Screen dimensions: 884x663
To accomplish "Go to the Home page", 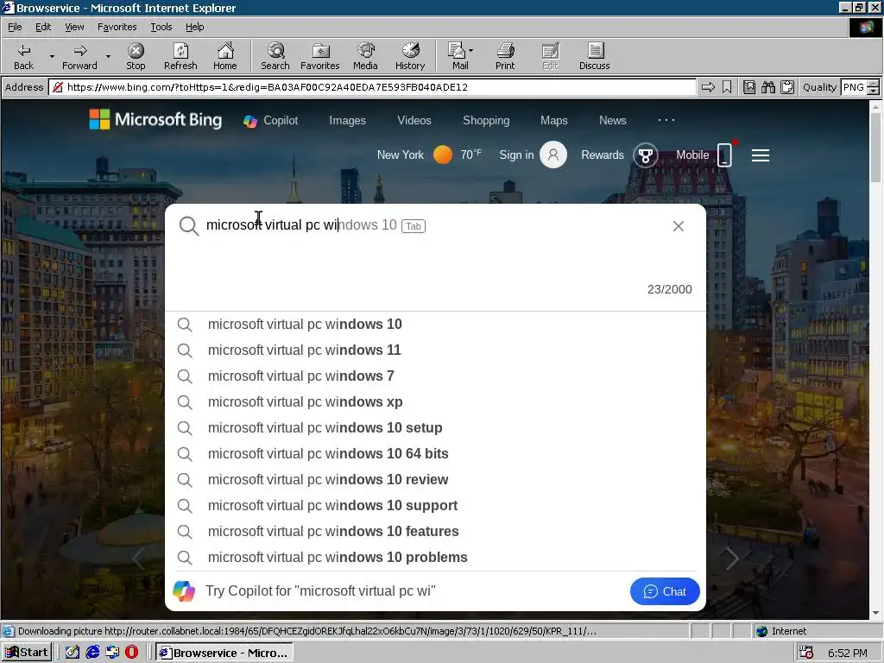I will [225, 57].
